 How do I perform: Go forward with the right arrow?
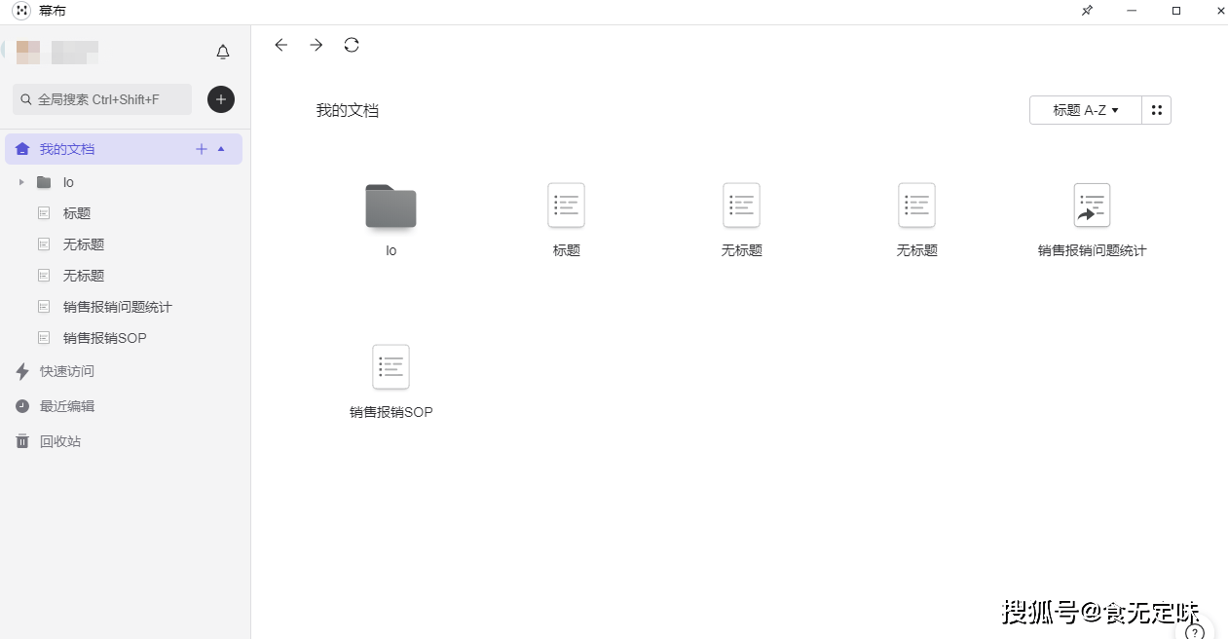[x=316, y=45]
